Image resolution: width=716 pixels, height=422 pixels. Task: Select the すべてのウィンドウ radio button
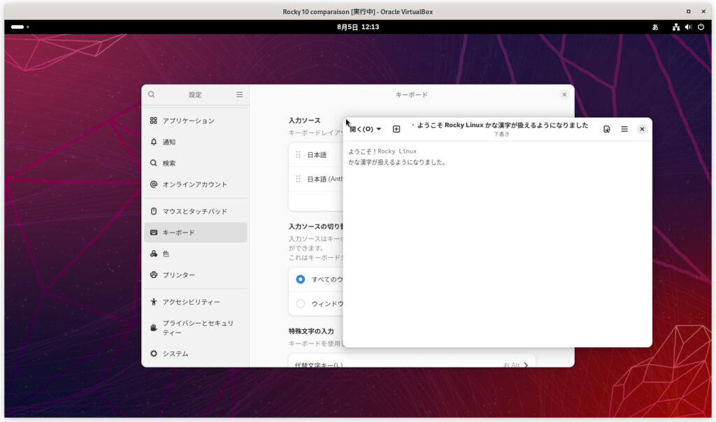301,279
